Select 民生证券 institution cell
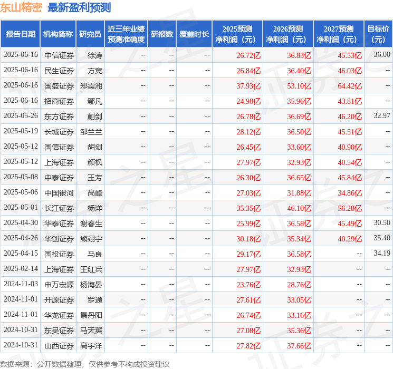The height and width of the screenshot is (369, 393). click(x=59, y=71)
